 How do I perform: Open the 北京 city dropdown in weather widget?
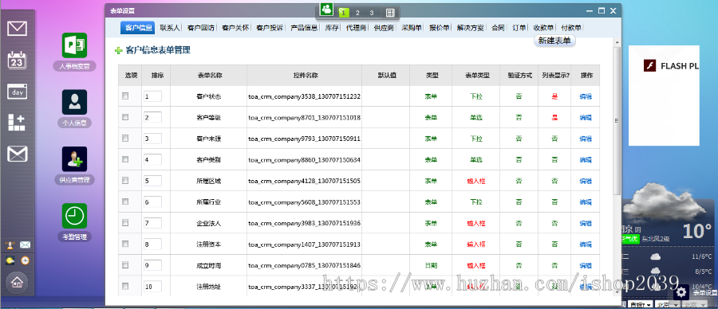click(668, 304)
